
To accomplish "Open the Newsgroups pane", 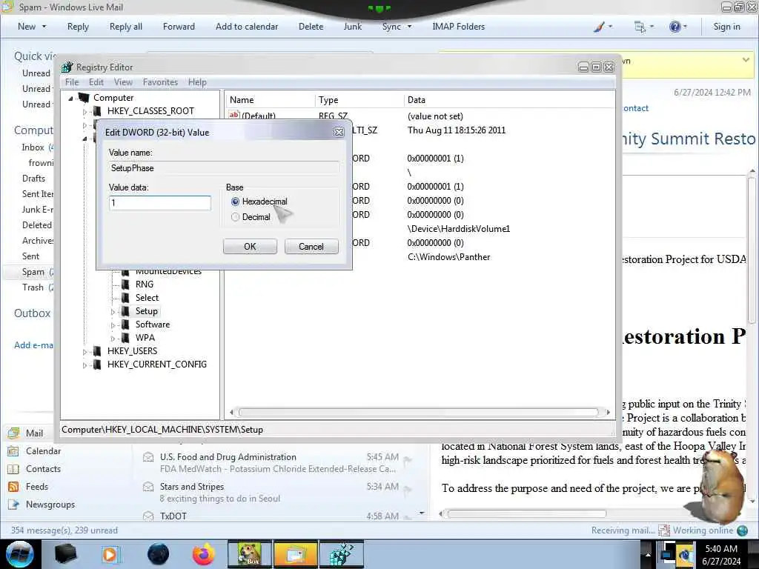I will coord(50,505).
